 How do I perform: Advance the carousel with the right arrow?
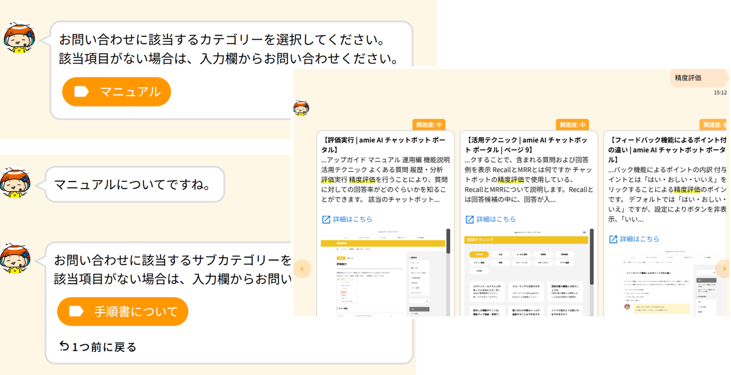pyautogui.click(x=723, y=269)
